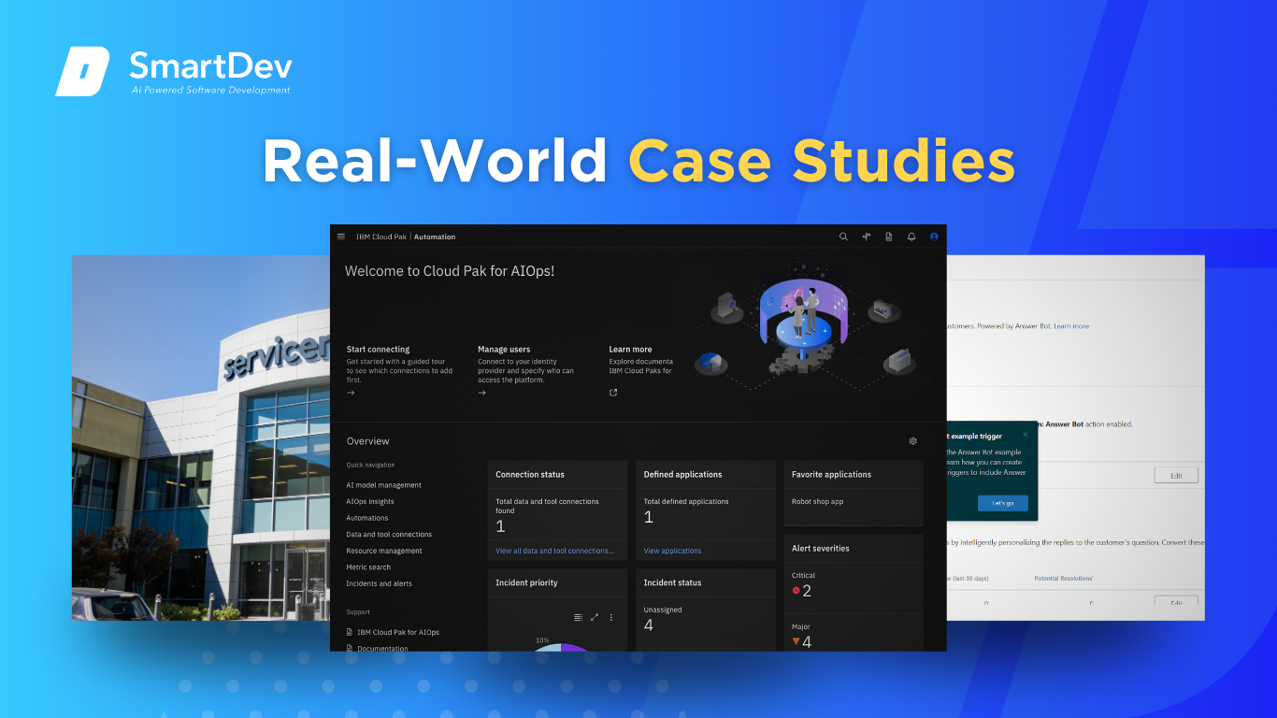Image resolution: width=1277 pixels, height=718 pixels.
Task: Click the Critical alert count 2
Action: [807, 591]
